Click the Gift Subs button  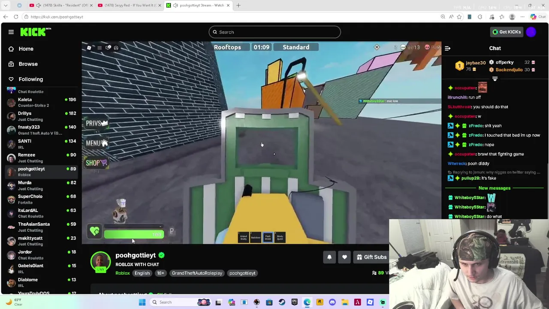click(371, 257)
